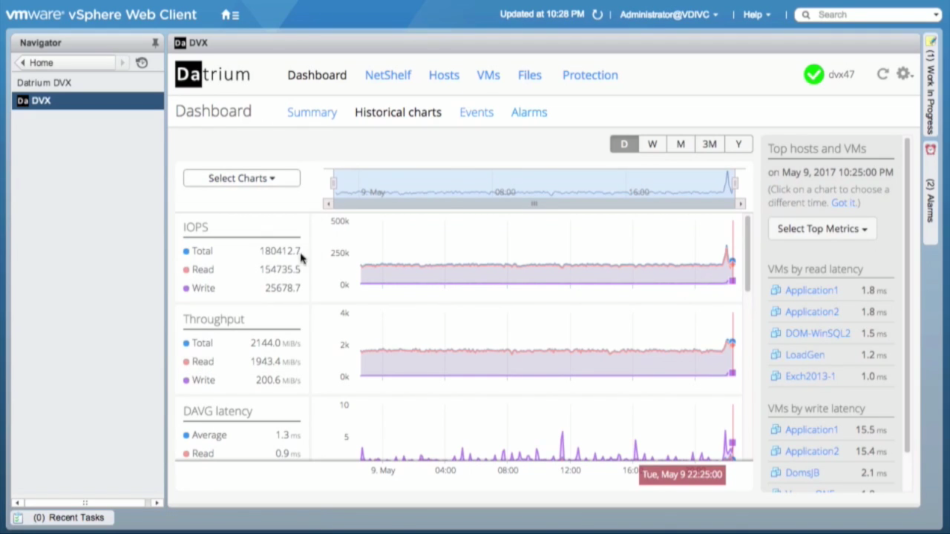The height and width of the screenshot is (534, 950).
Task: Click the Datrium logo
Action: click(x=213, y=74)
